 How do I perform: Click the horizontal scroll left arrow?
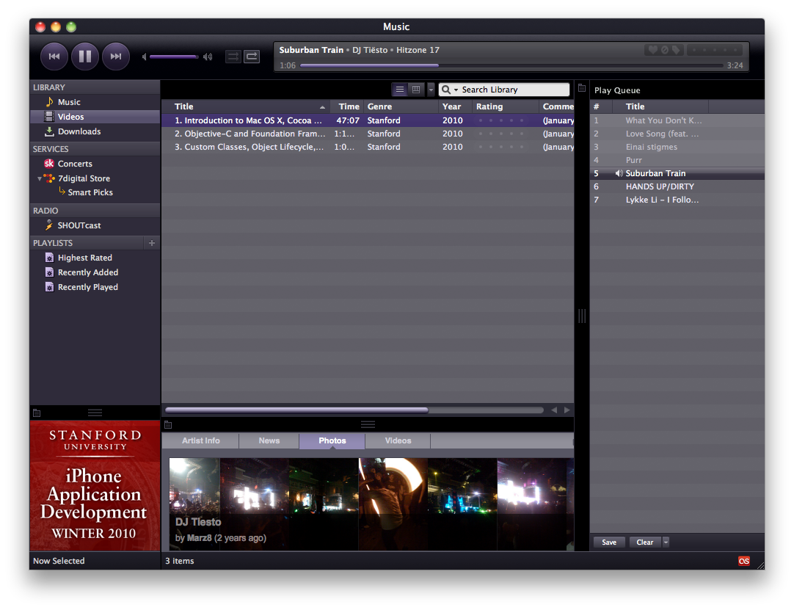tap(554, 410)
